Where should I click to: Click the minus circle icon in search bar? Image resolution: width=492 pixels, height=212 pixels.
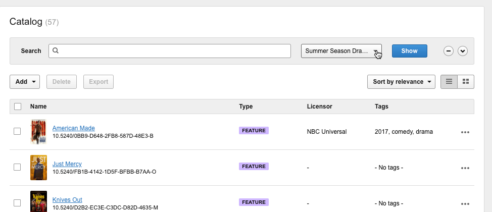448,51
